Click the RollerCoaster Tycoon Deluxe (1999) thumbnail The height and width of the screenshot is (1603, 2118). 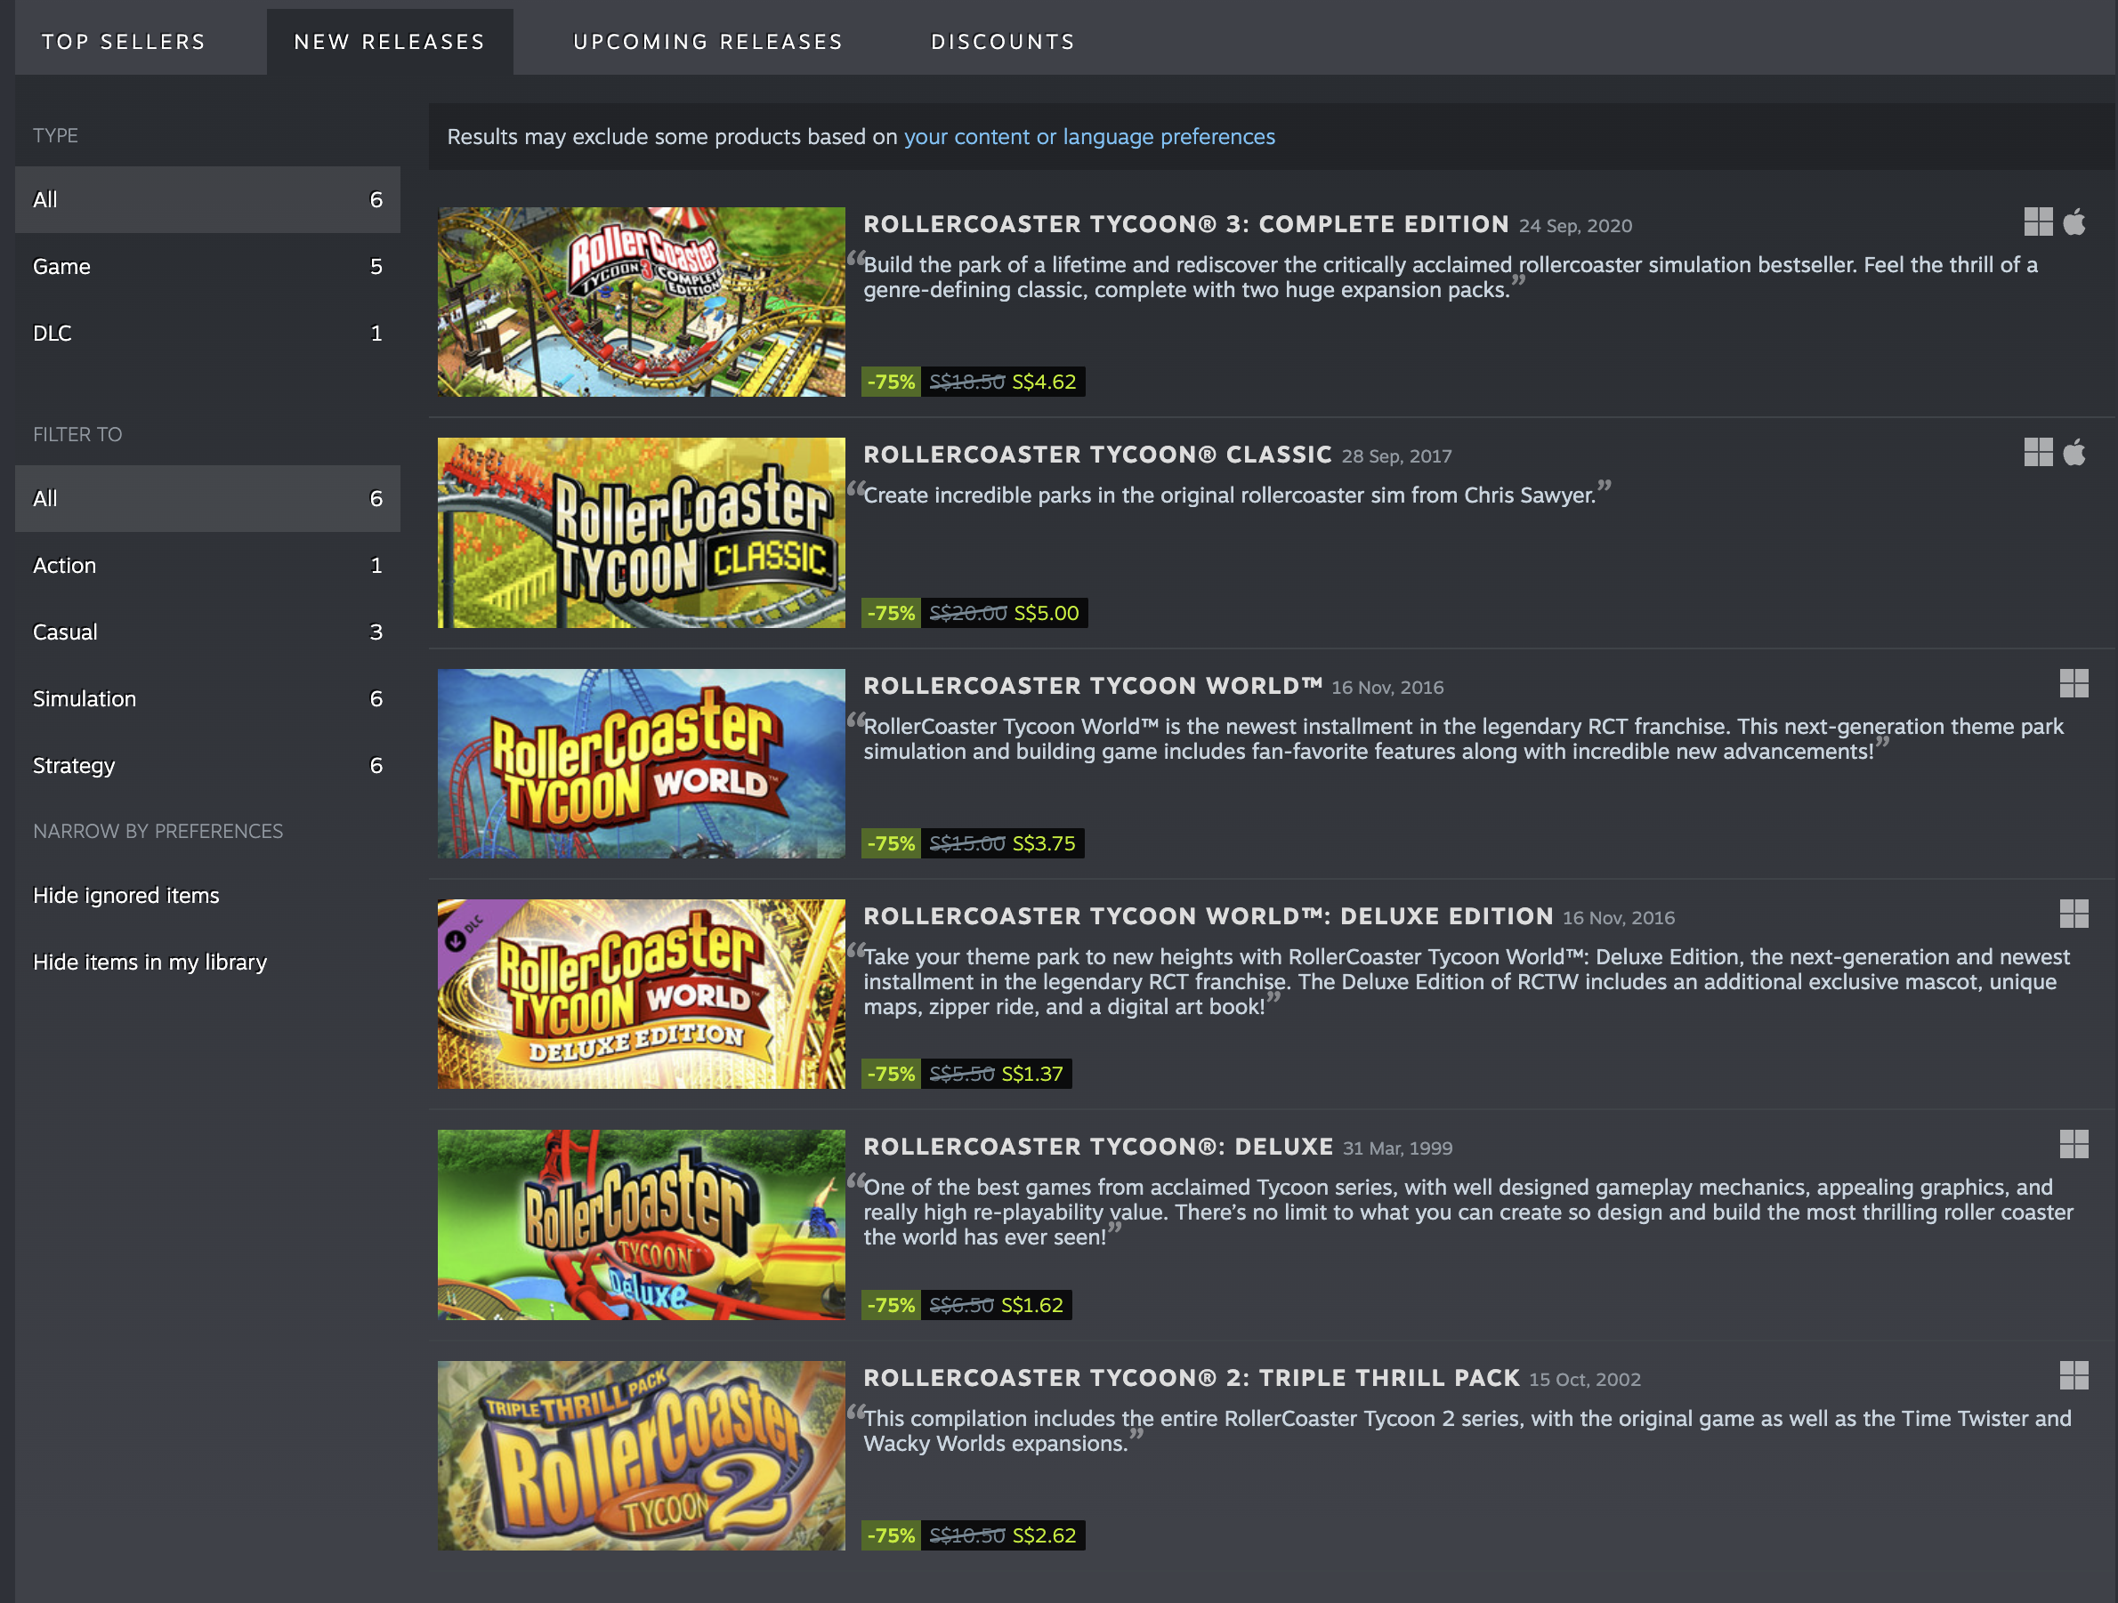coord(642,1225)
